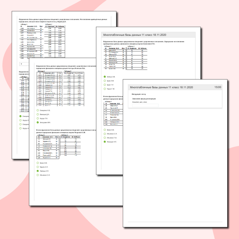Pick the radio option Крюк Т.Р.
Screen dimensions: 239x239
pos(105,85)
